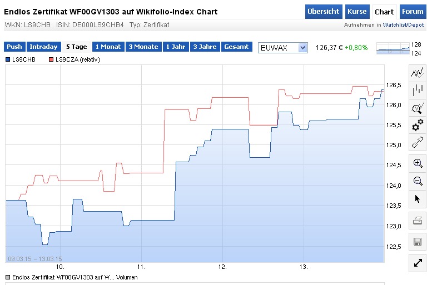Follow the Watchlist/Depot link

pos(403,25)
